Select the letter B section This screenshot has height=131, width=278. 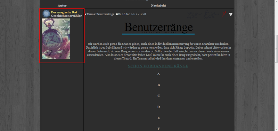(158, 85)
